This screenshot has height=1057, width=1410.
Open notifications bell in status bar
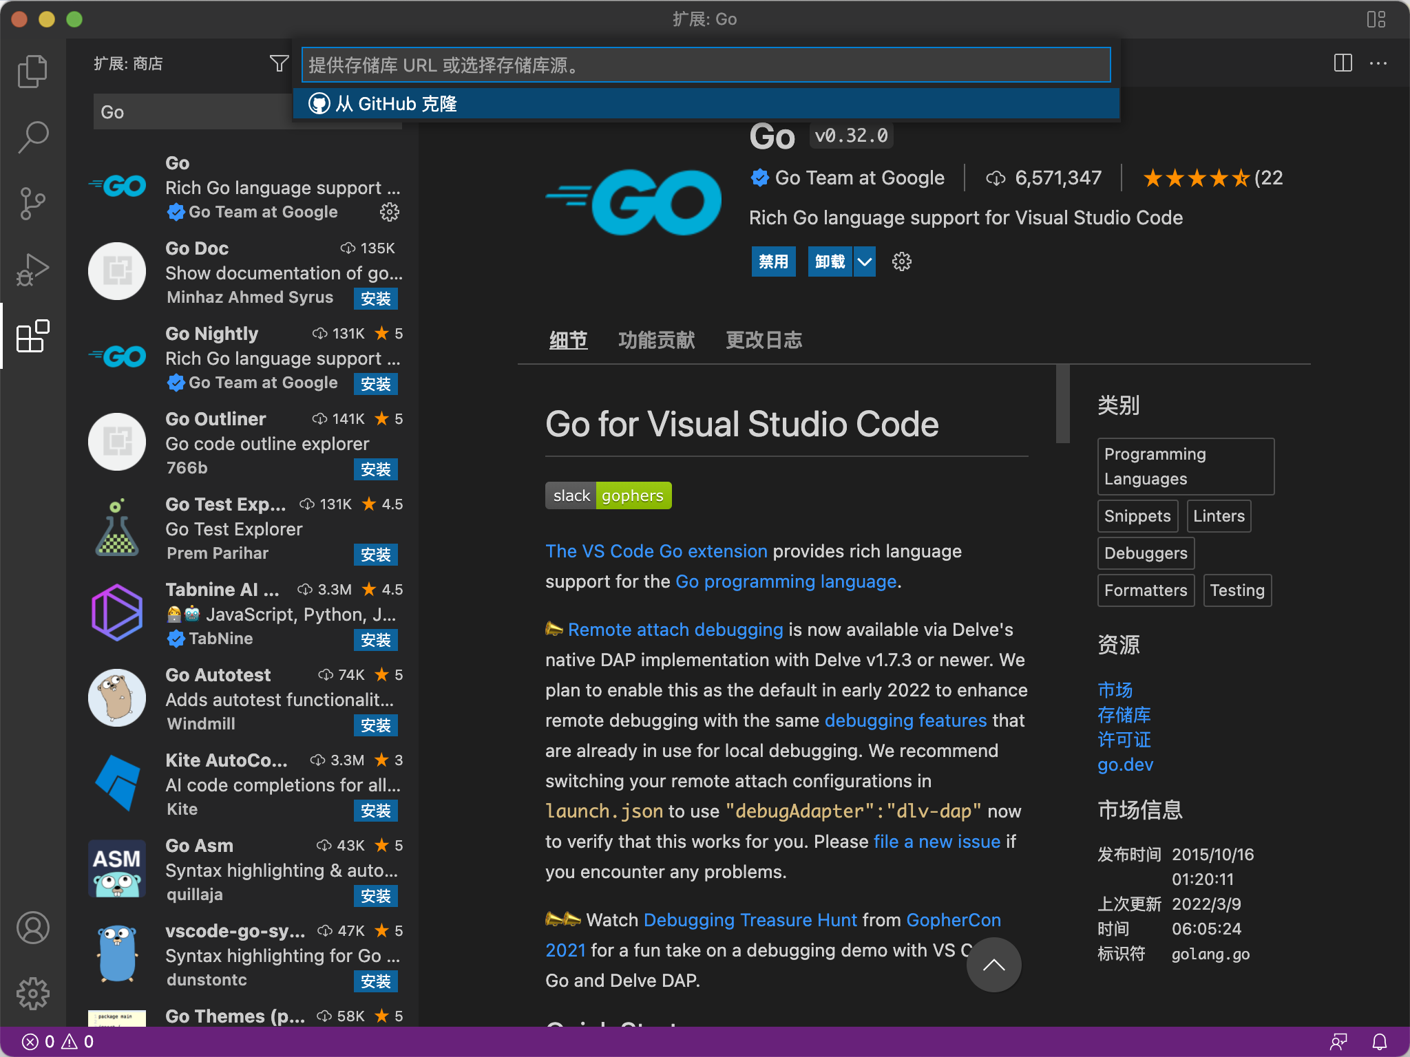[1380, 1042]
